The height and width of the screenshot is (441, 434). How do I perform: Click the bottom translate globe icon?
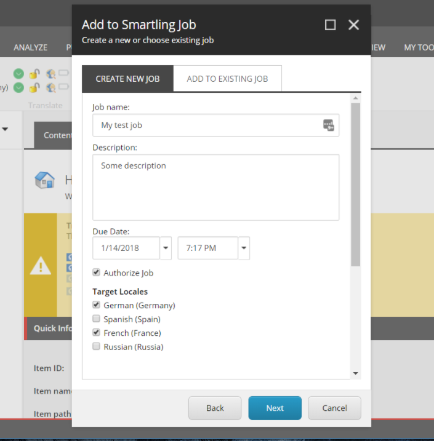tap(51, 88)
